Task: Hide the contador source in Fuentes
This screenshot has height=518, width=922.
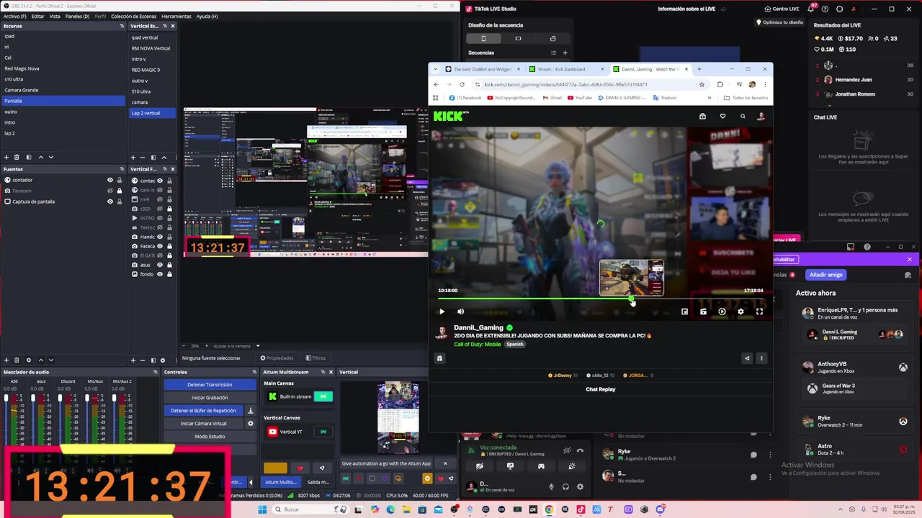Action: [110, 180]
